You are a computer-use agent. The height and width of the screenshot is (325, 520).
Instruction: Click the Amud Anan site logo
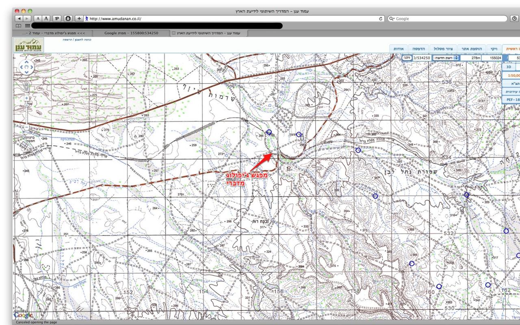(28, 45)
